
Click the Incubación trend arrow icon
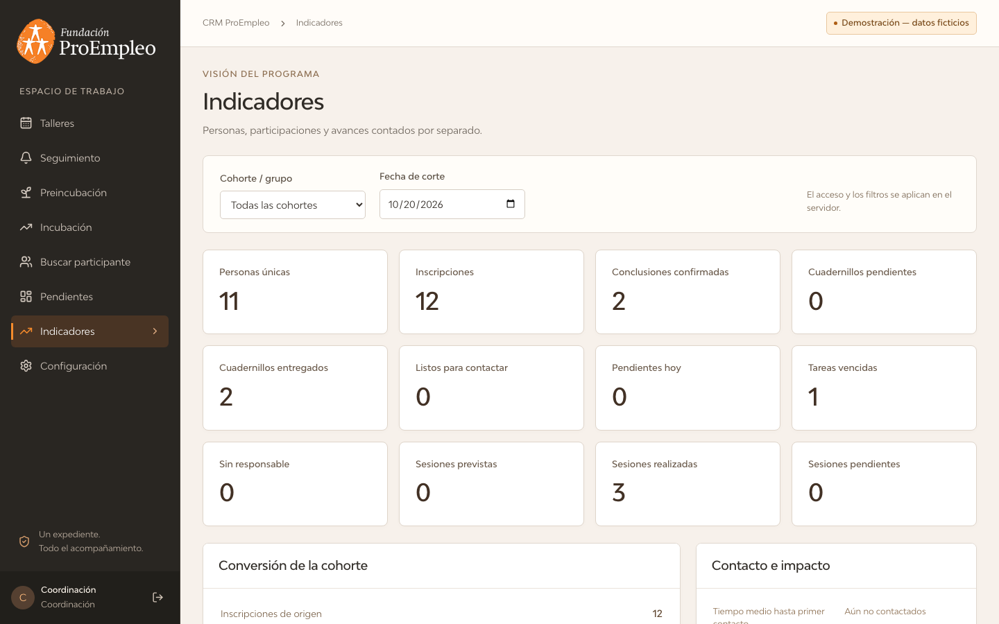coord(26,227)
